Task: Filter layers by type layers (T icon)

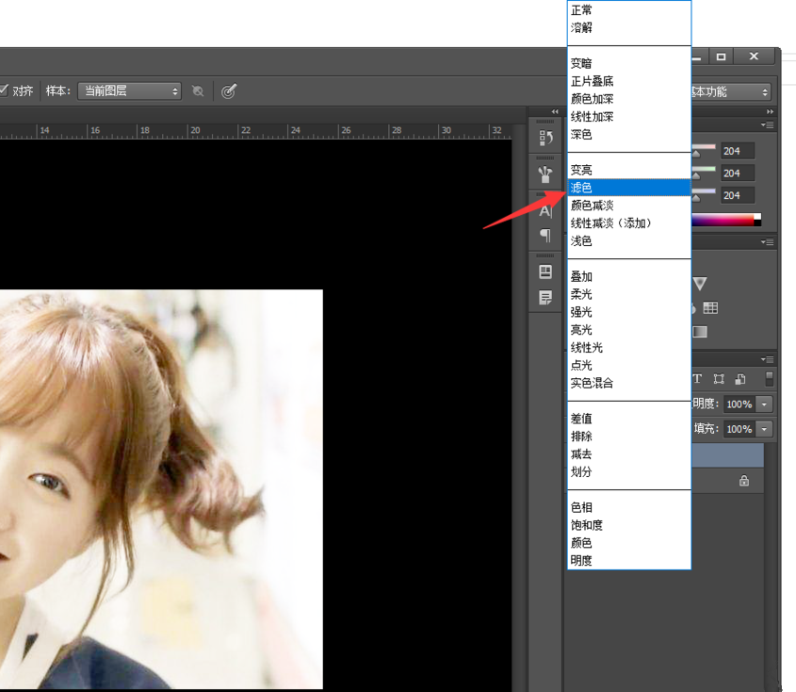Action: (x=698, y=379)
